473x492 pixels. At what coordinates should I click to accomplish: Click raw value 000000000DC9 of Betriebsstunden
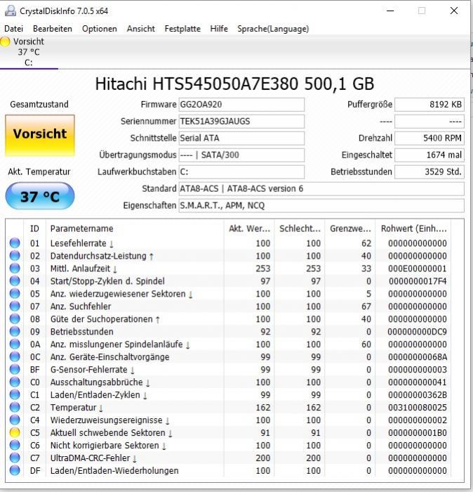(x=418, y=332)
